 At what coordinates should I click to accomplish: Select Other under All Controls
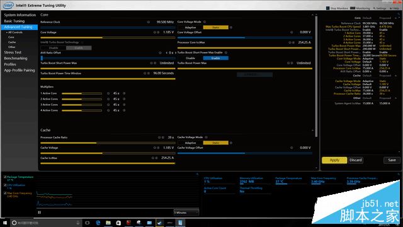(x=11, y=47)
